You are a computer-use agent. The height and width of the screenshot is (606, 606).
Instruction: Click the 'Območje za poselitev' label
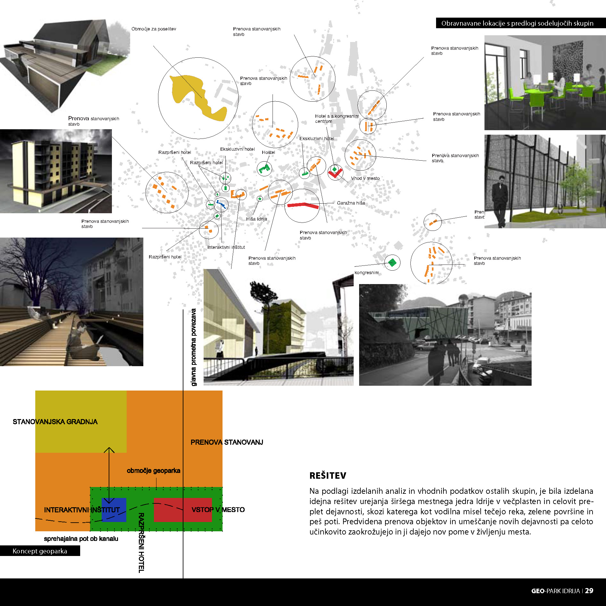(154, 29)
